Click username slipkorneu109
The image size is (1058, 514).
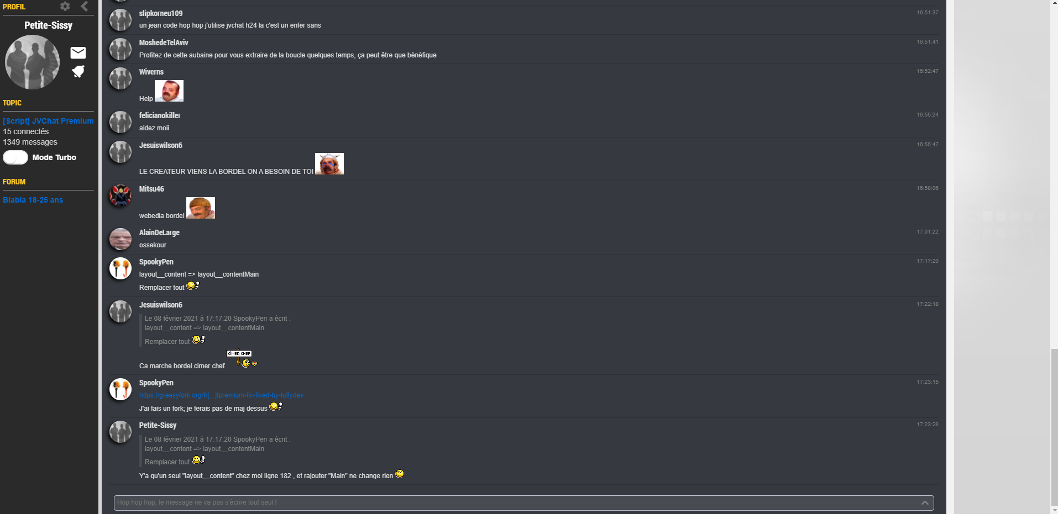click(x=161, y=13)
